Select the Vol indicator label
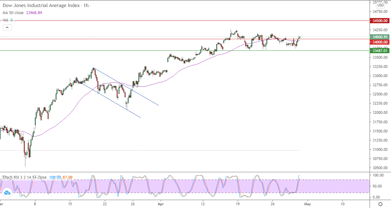This screenshot has width=391, height=208. click(5, 20)
